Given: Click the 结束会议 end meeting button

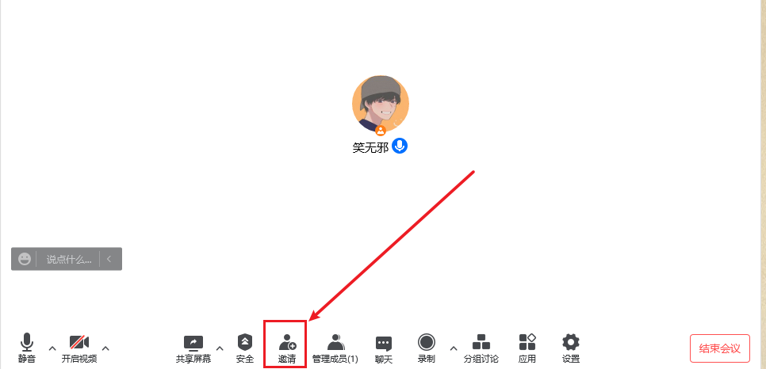Looking at the screenshot, I should pyautogui.click(x=719, y=348).
